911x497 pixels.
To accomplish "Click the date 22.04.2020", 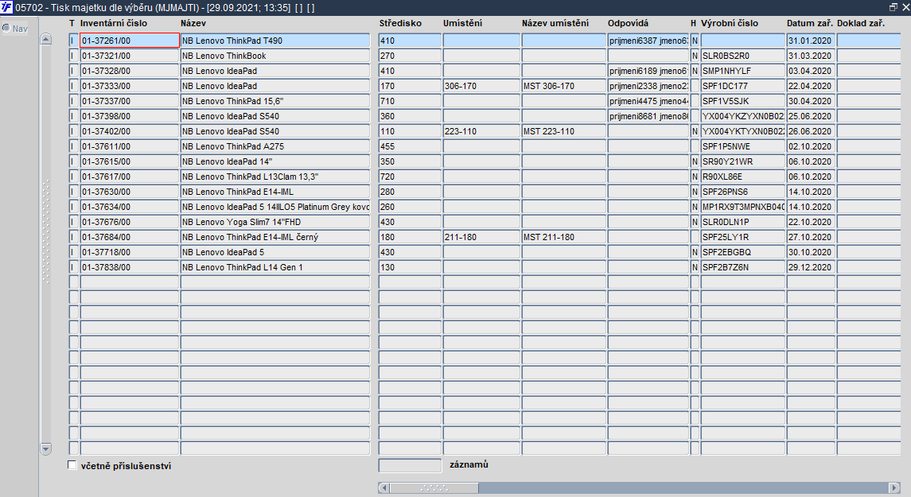I will (x=811, y=86).
